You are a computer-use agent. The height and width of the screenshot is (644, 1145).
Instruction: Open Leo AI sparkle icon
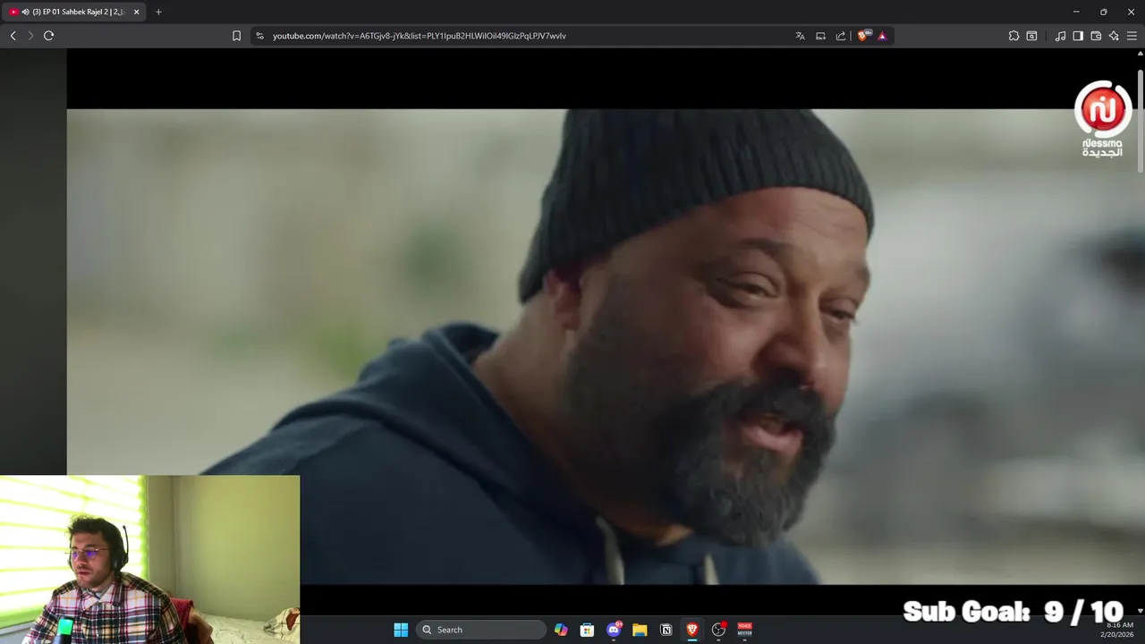click(1114, 36)
